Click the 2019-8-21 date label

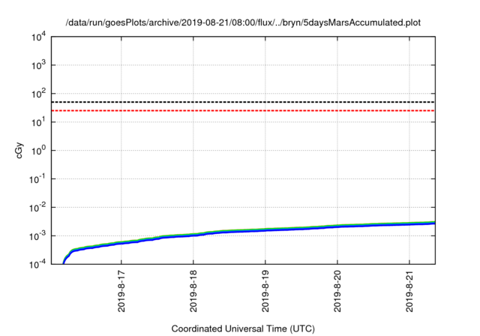(x=409, y=291)
